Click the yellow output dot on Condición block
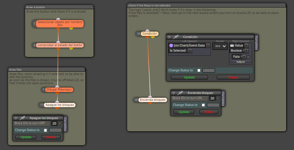294x150 pixels. [x=153, y=37]
